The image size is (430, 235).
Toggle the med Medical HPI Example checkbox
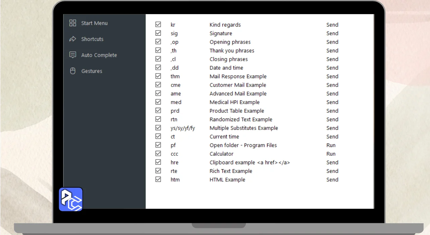(x=158, y=102)
